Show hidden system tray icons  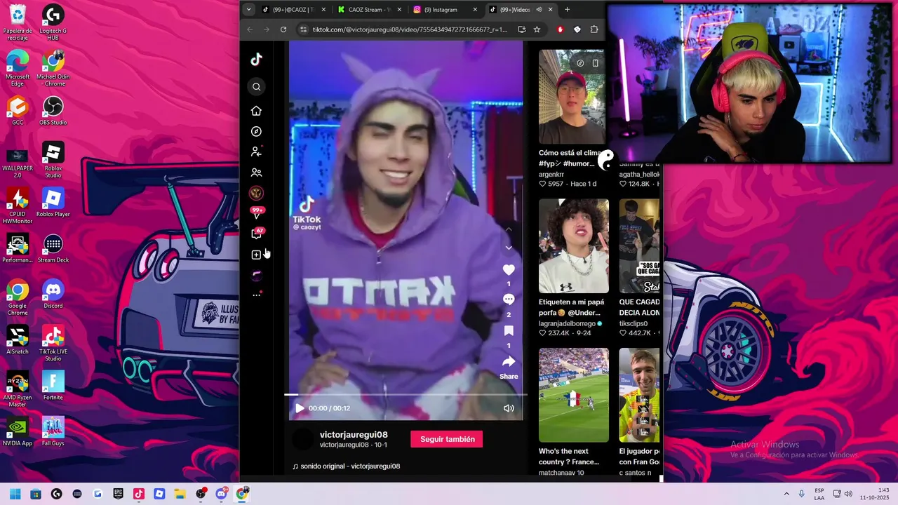[786, 494]
